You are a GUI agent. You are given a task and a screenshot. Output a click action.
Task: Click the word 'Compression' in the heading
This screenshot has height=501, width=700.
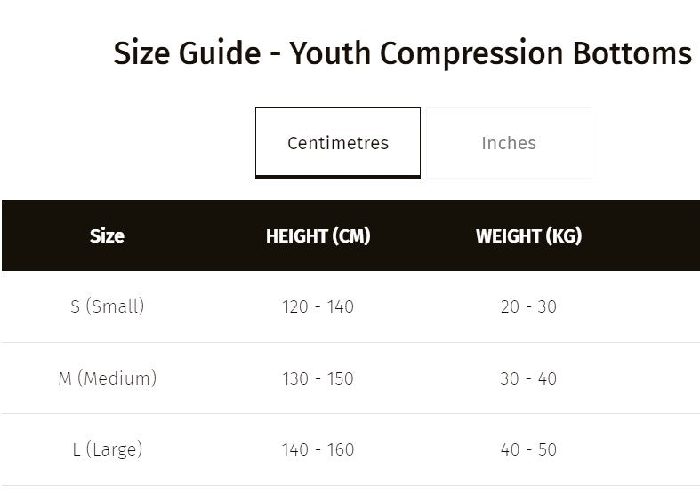coord(471,53)
